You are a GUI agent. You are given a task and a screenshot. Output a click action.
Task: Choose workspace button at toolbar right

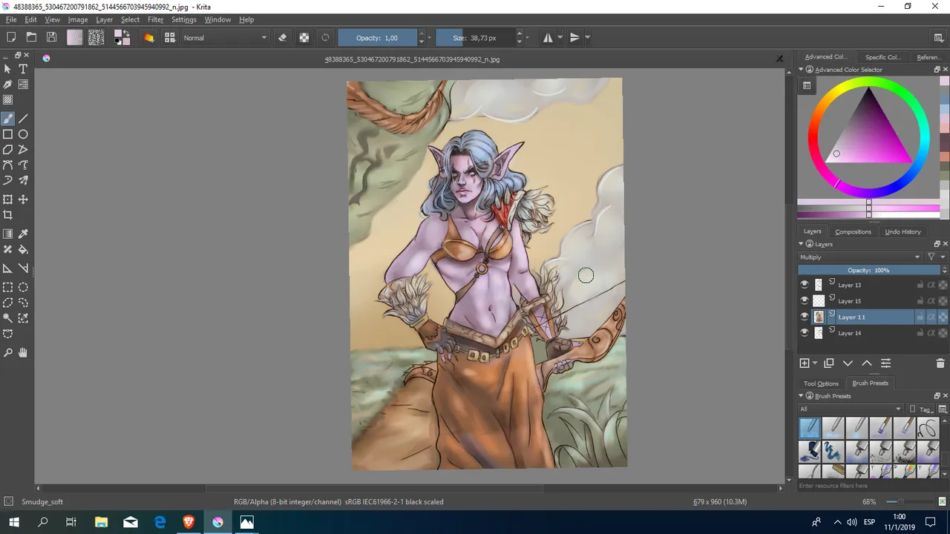[x=939, y=38]
